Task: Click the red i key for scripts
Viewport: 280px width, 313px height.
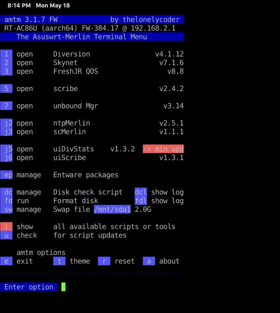Action: 6,227
